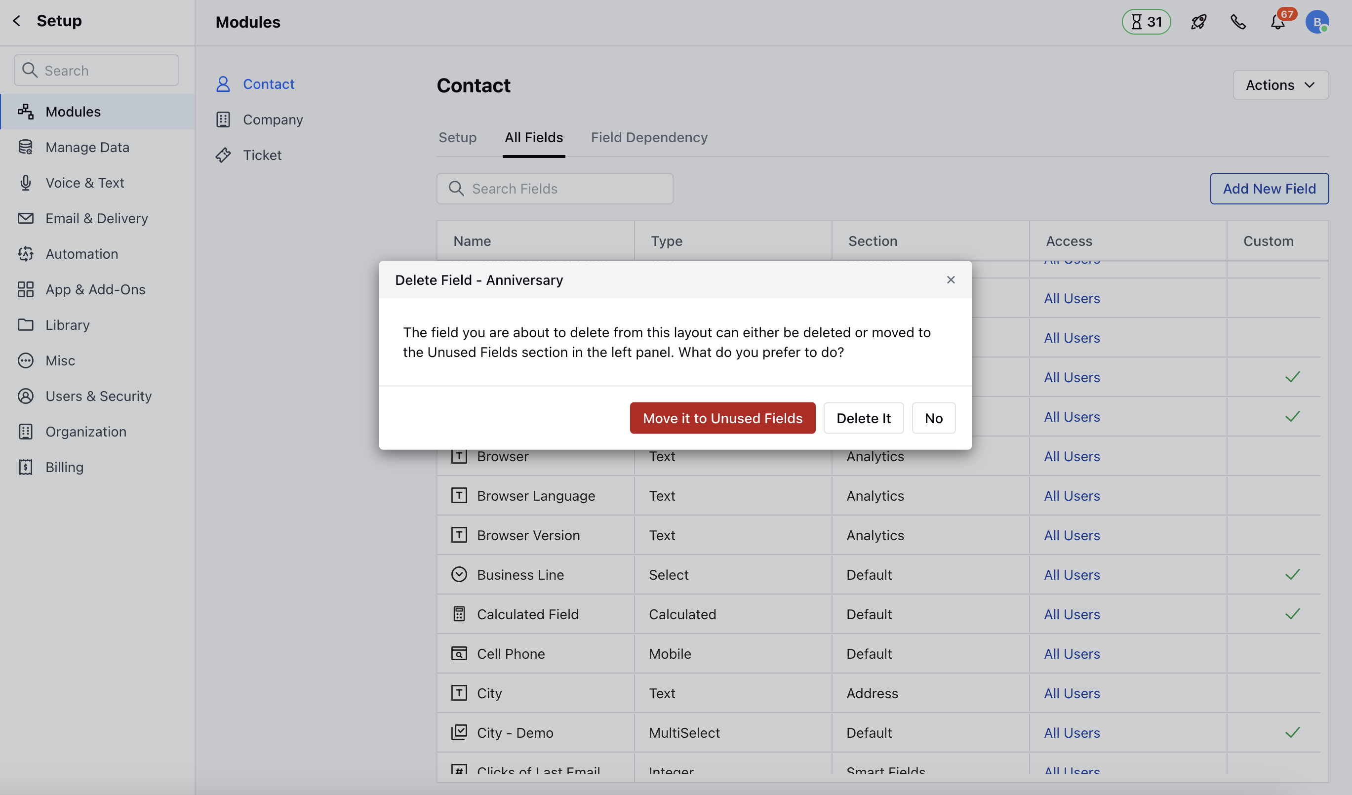Switch to the Field Dependency tab

tap(649, 137)
